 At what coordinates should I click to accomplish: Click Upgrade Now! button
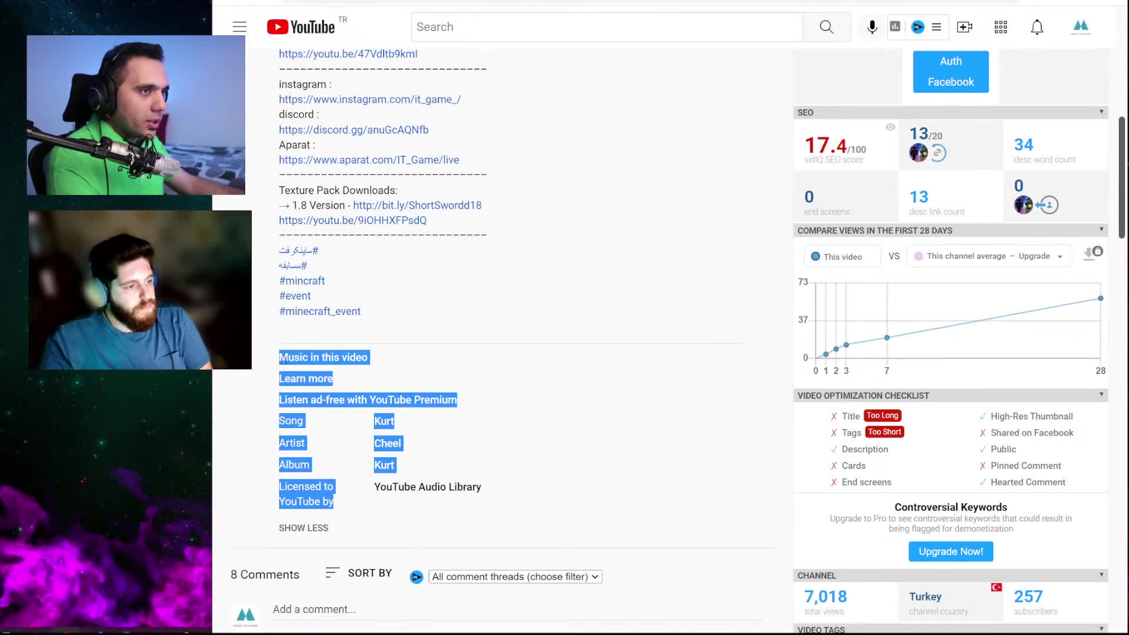point(950,552)
